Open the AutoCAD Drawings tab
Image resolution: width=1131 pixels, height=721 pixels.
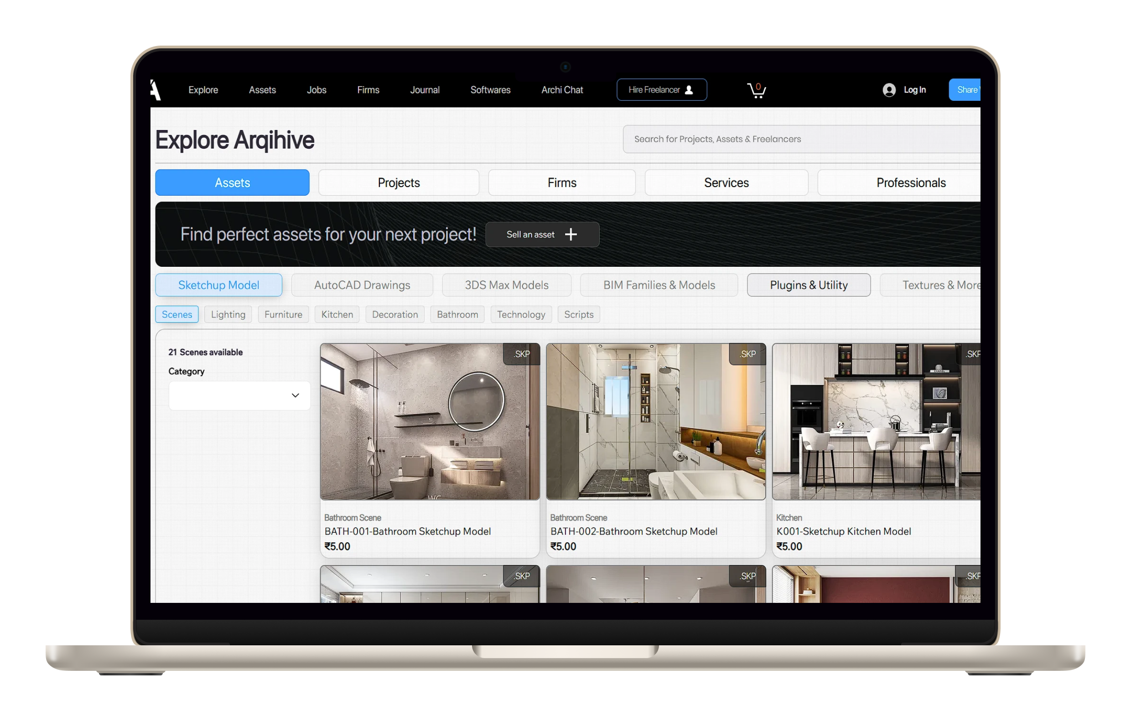tap(362, 285)
